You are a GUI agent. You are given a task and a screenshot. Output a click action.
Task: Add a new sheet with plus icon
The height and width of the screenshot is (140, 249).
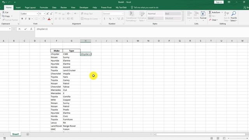pyautogui.click(x=28, y=134)
